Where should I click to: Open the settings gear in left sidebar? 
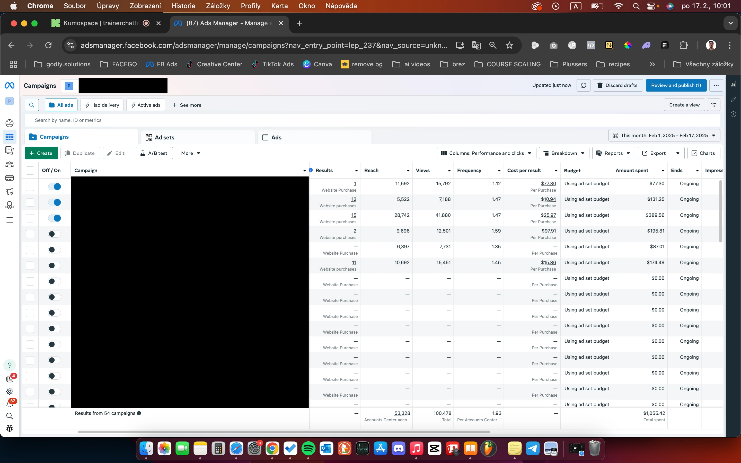point(10,391)
